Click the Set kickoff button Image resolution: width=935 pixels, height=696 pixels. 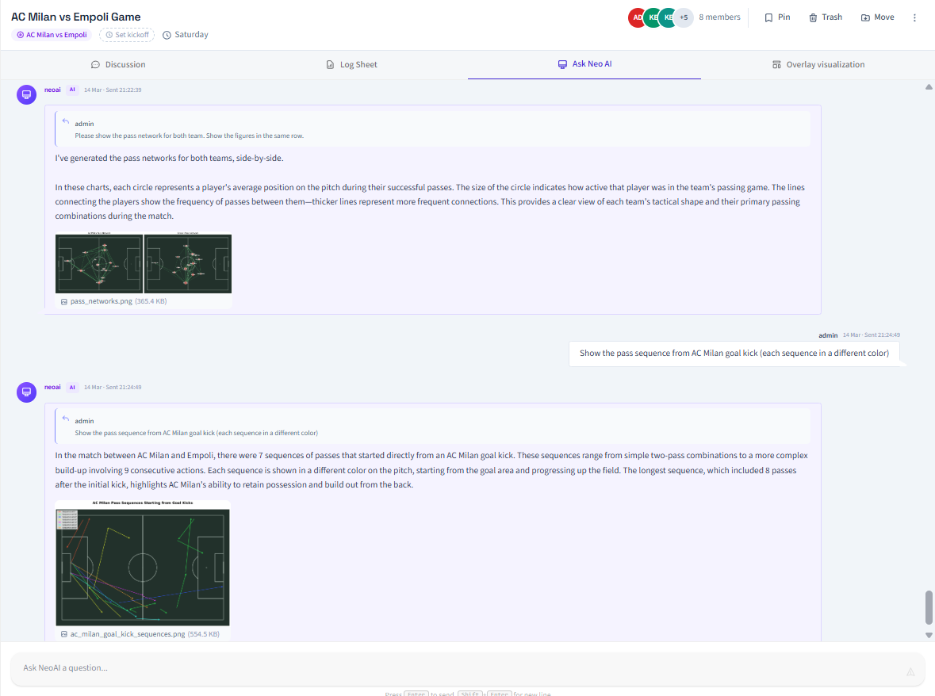pos(127,34)
